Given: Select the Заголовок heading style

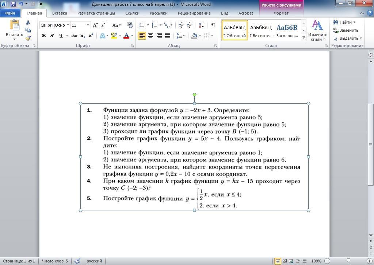Looking at the screenshot, I should (x=287, y=31).
